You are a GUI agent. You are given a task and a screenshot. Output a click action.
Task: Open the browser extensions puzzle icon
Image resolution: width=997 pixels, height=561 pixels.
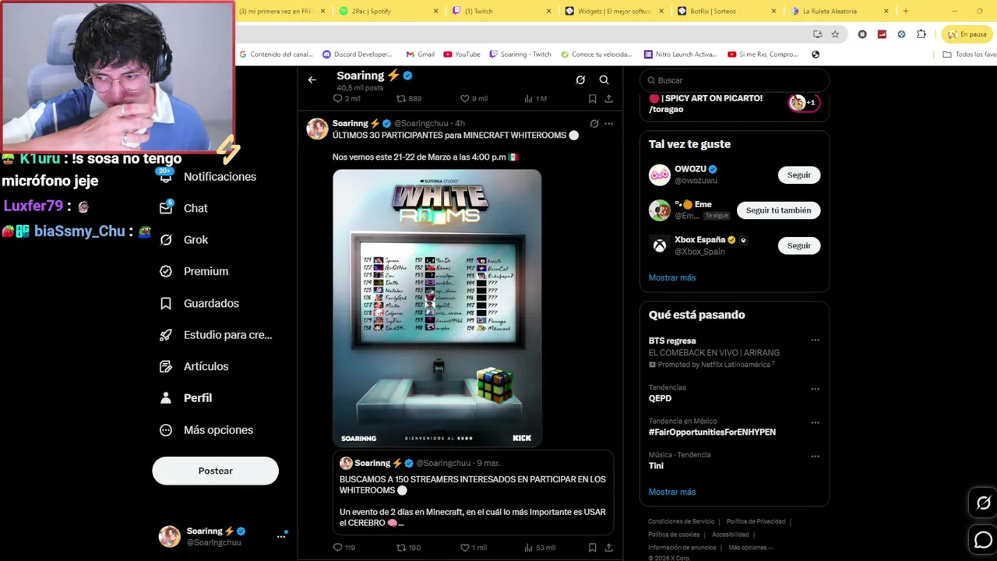click(x=921, y=34)
